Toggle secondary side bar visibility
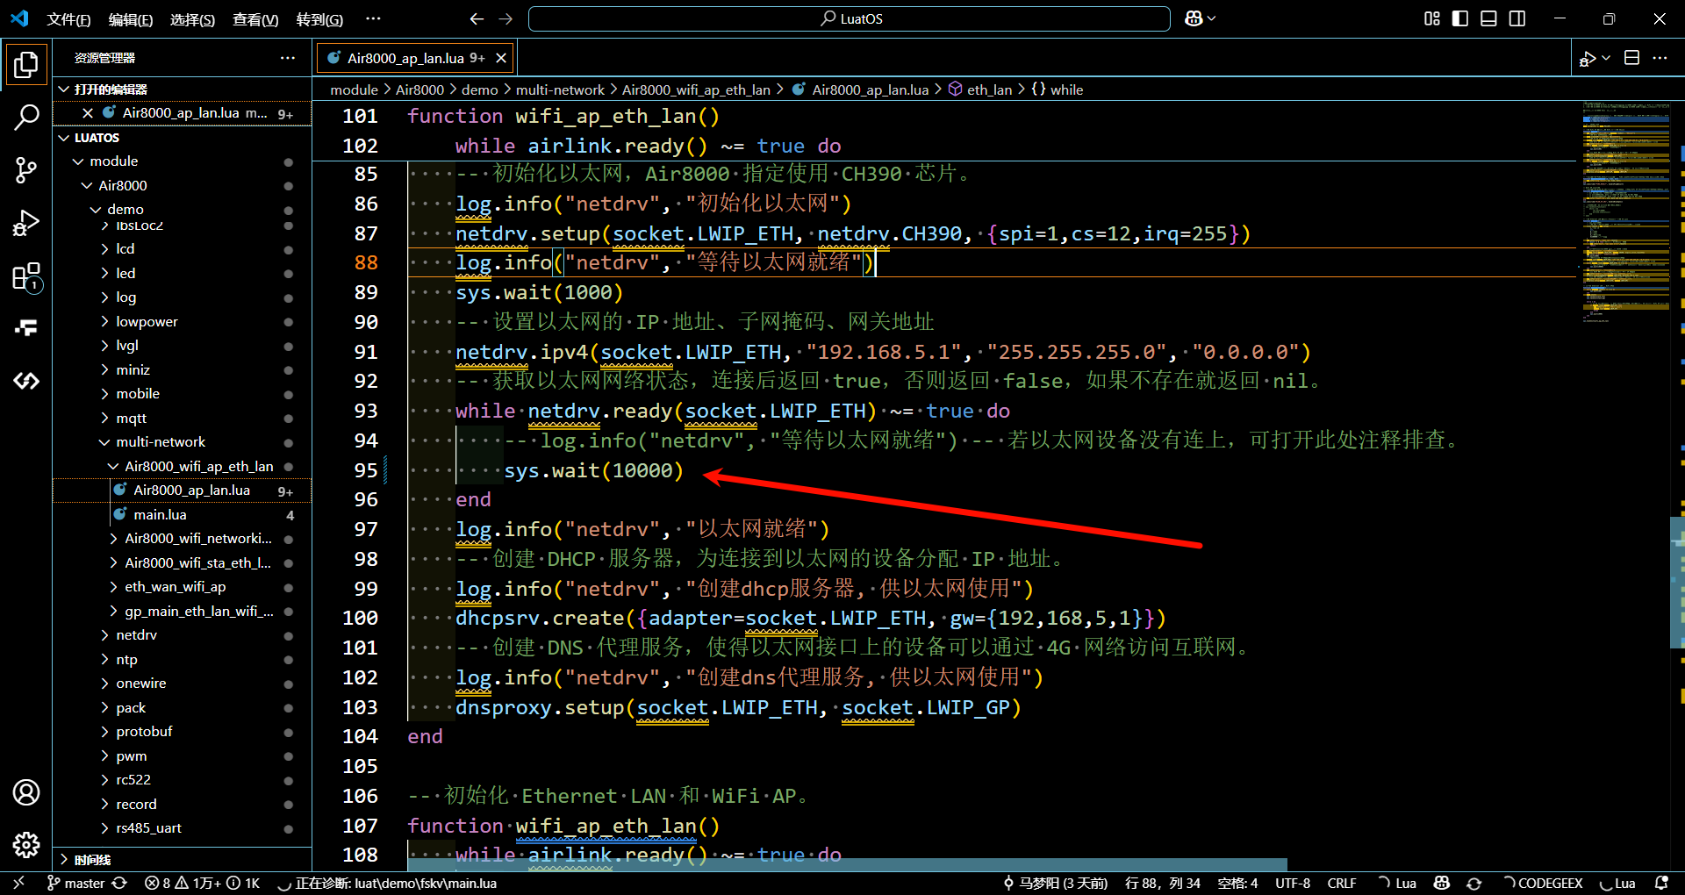1685x895 pixels. click(x=1517, y=18)
